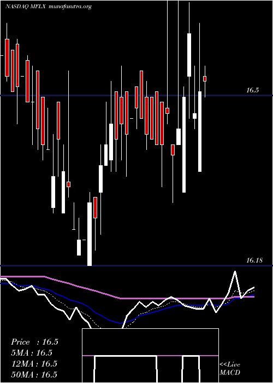Click the last small red candlestick
Viewport: 273px width, 383px height.
pyautogui.click(x=205, y=79)
